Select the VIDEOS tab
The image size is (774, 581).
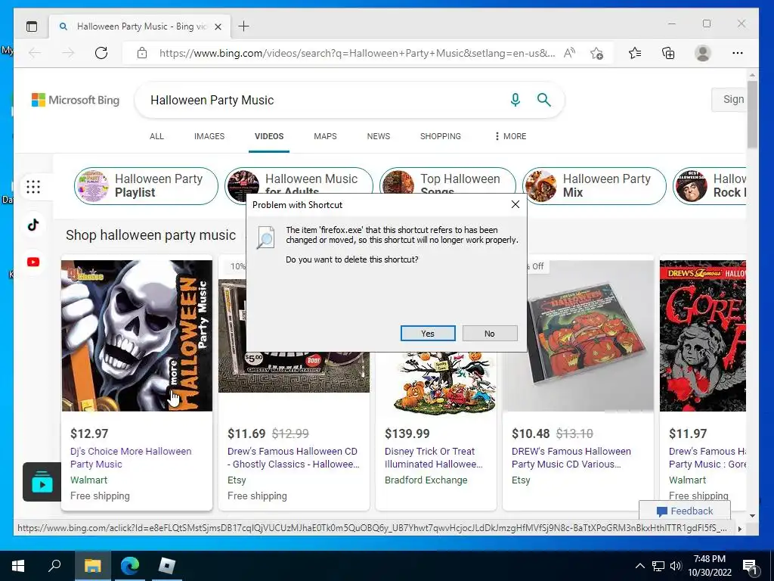click(x=269, y=136)
